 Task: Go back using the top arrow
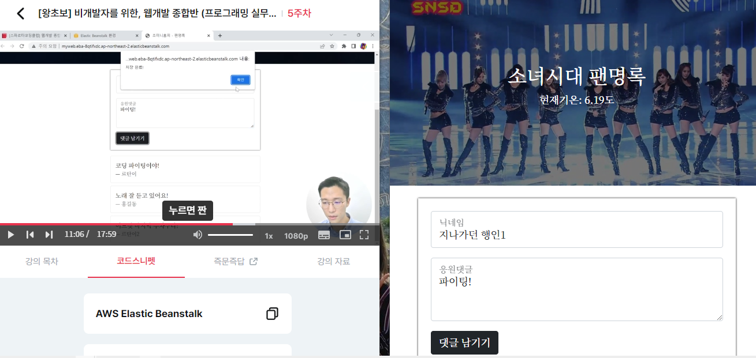point(21,13)
